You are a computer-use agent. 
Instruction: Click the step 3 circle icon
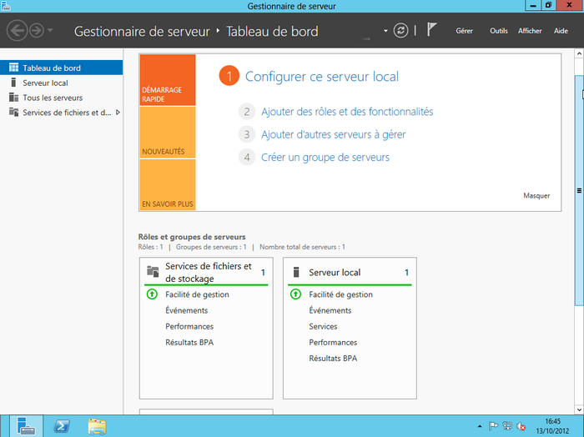coord(247,134)
